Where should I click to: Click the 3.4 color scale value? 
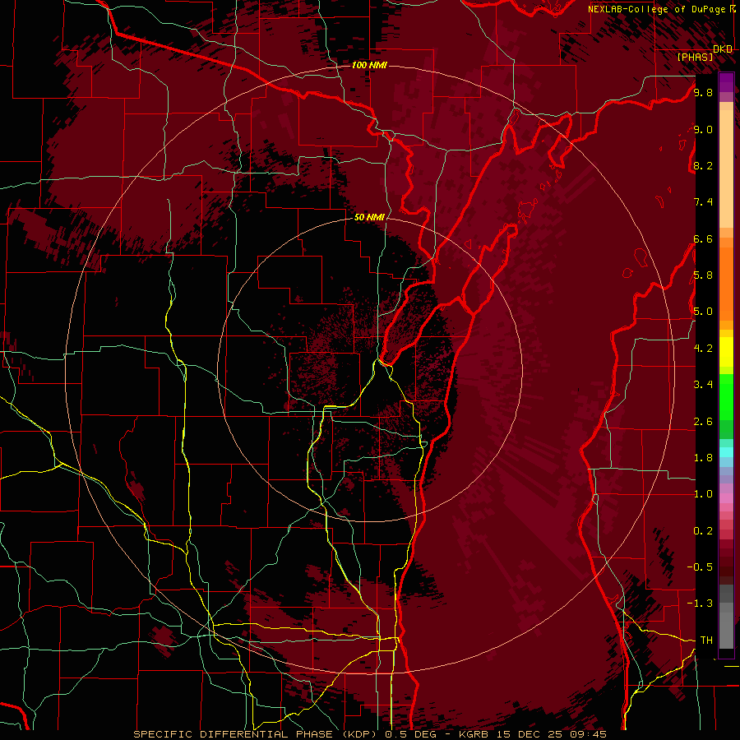[703, 385]
